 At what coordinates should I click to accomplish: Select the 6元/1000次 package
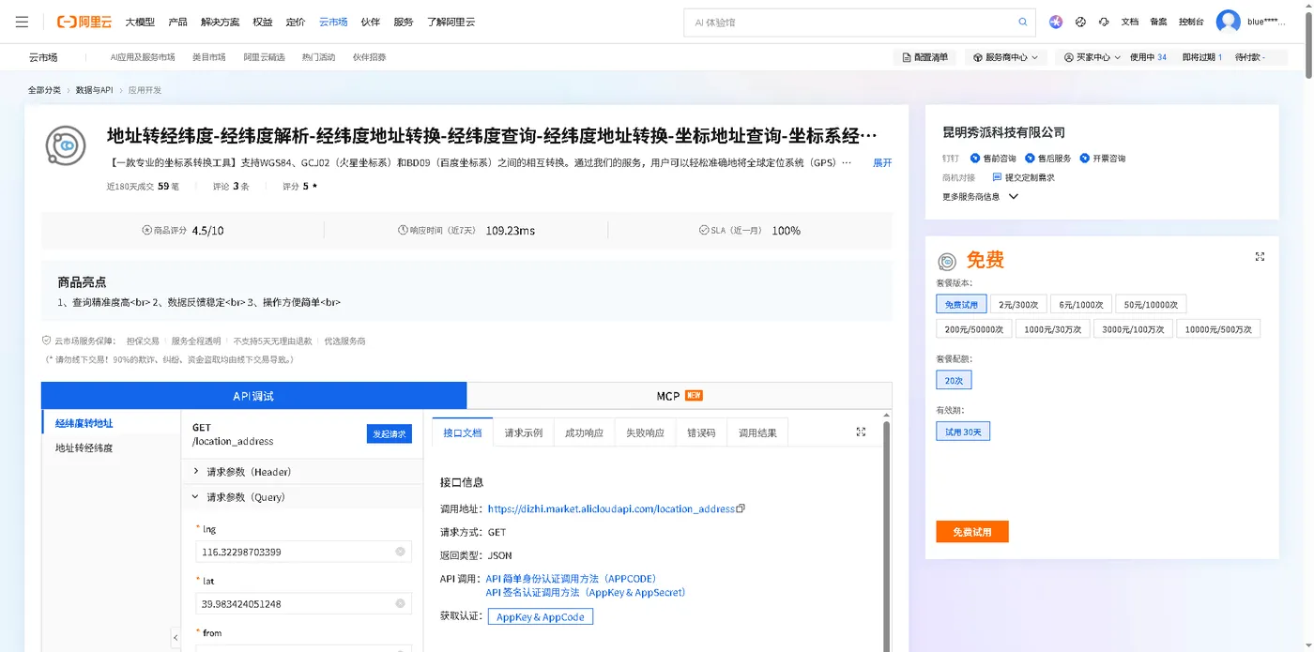click(x=1081, y=304)
